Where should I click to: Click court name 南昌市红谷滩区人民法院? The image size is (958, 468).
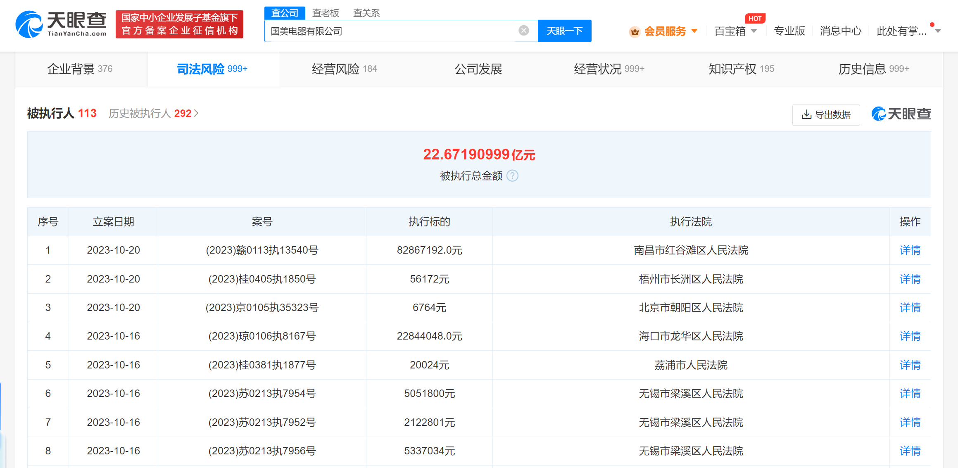(x=691, y=250)
